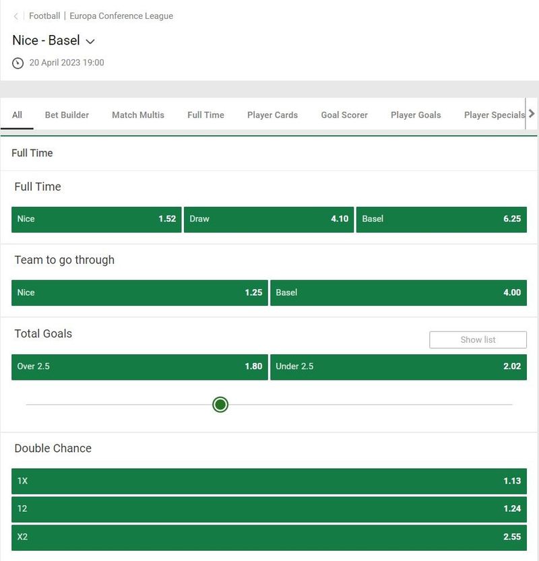The height and width of the screenshot is (561, 539).
Task: Pick Basel to go through at 4.00
Action: pyautogui.click(x=398, y=293)
